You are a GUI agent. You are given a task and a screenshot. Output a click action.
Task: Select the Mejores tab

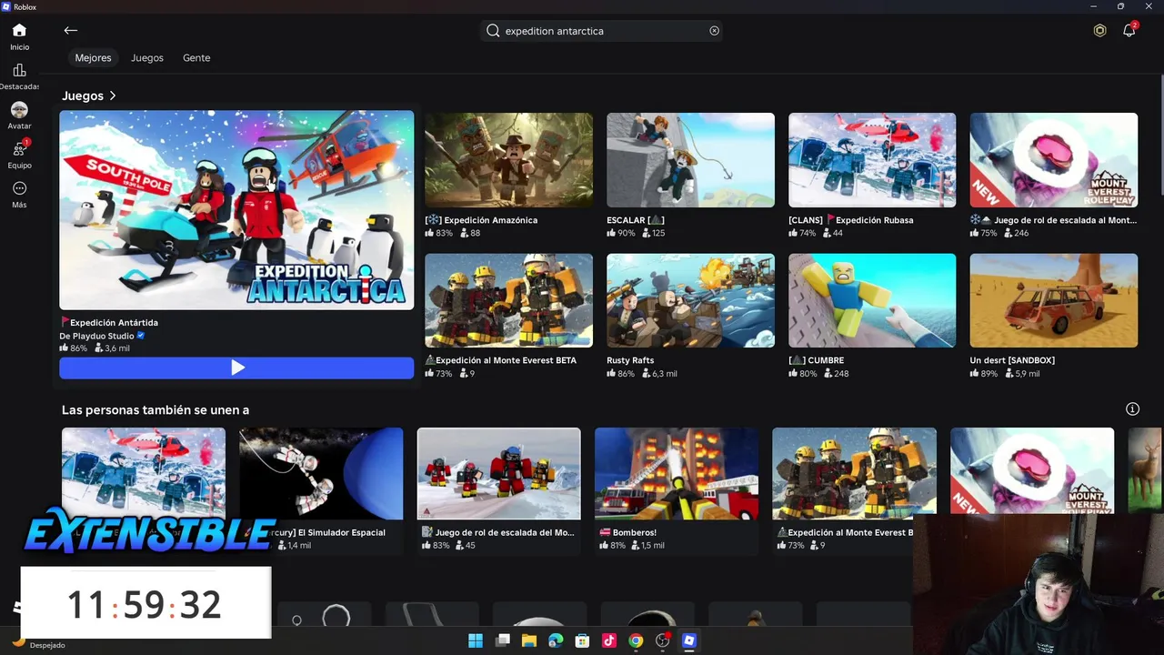point(93,58)
